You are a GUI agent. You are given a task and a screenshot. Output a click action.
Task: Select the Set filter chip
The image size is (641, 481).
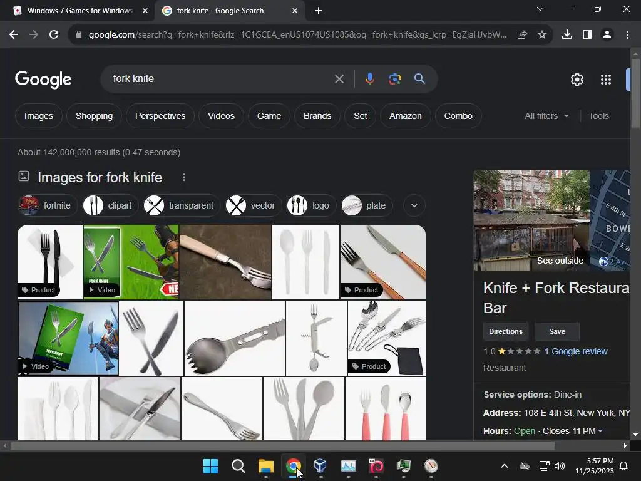(x=360, y=116)
